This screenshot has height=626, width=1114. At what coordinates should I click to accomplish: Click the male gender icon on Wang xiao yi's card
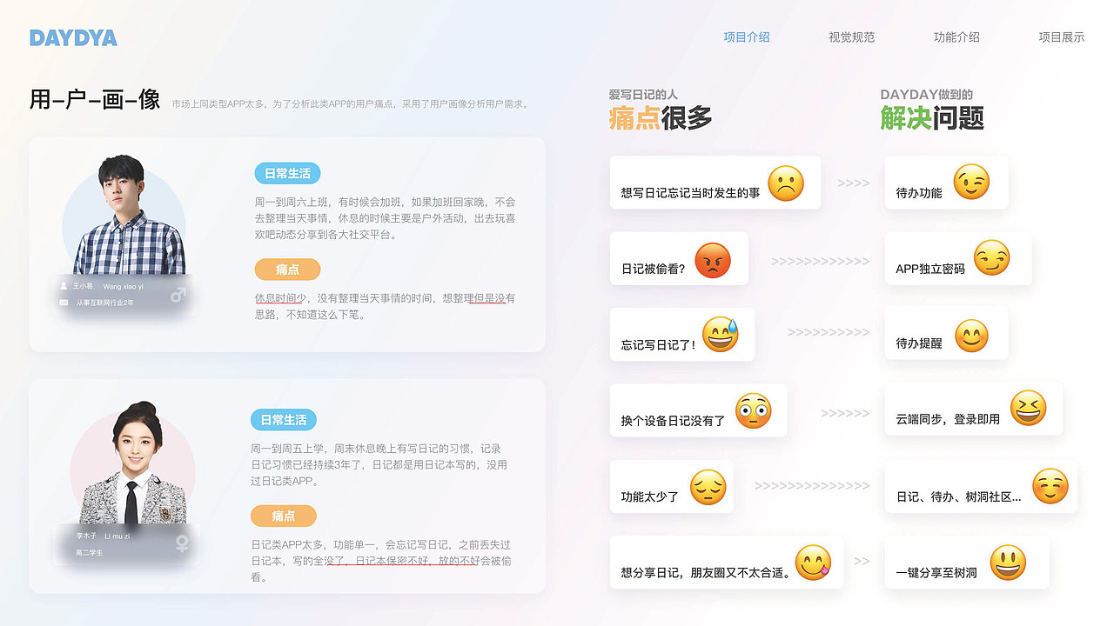[x=178, y=293]
